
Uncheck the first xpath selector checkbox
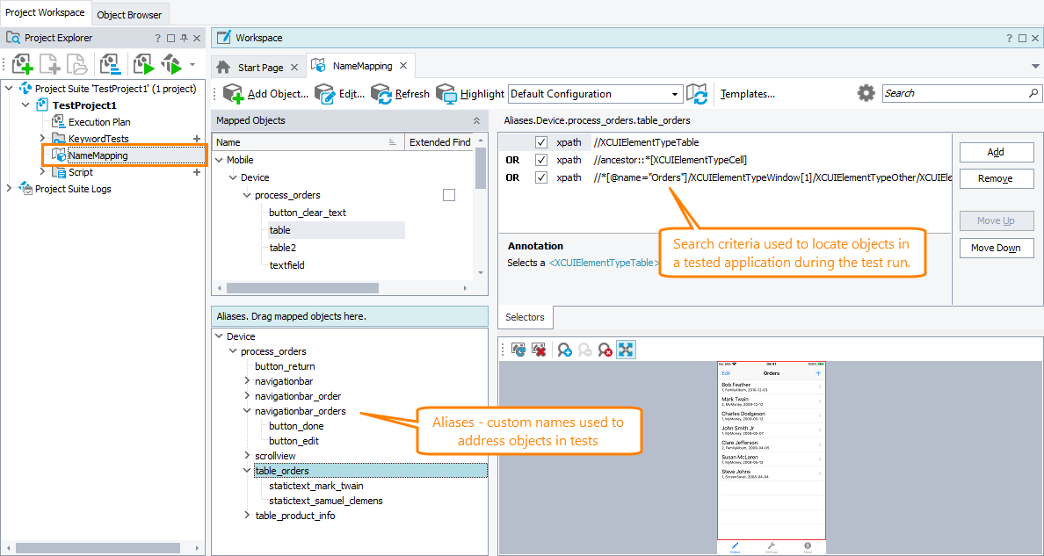(x=541, y=141)
